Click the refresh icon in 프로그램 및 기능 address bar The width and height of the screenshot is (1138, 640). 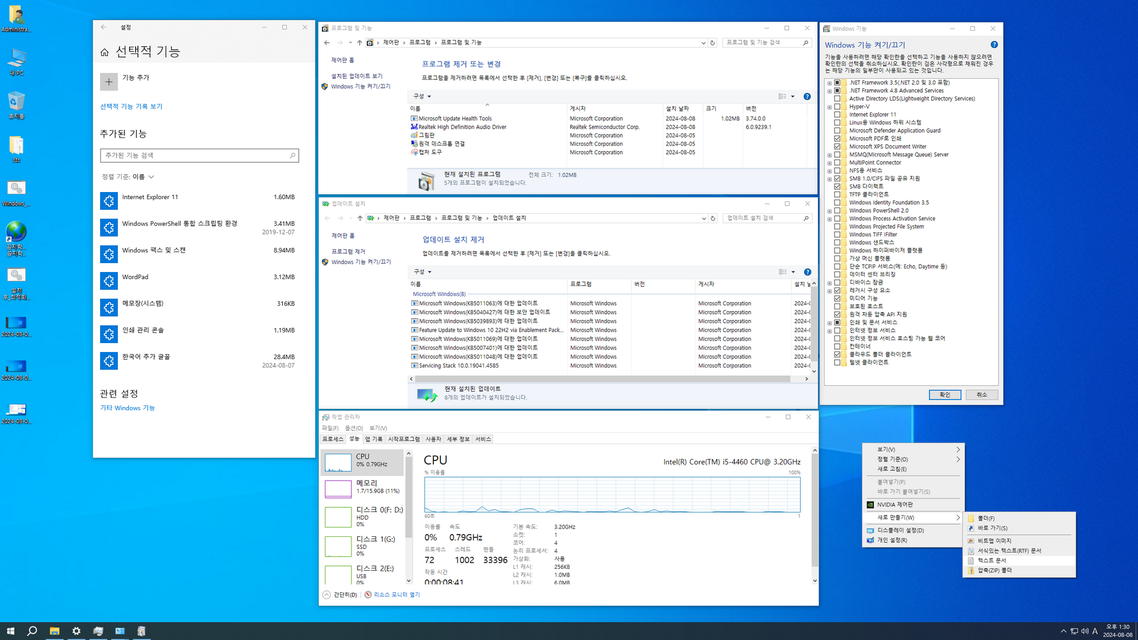[712, 43]
